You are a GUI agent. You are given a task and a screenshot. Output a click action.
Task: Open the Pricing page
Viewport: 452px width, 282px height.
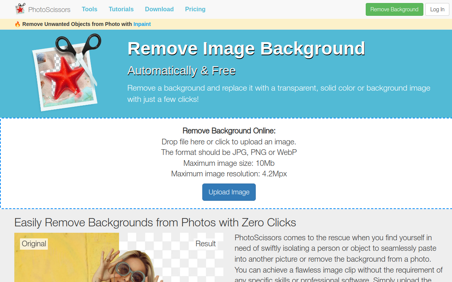click(x=195, y=9)
